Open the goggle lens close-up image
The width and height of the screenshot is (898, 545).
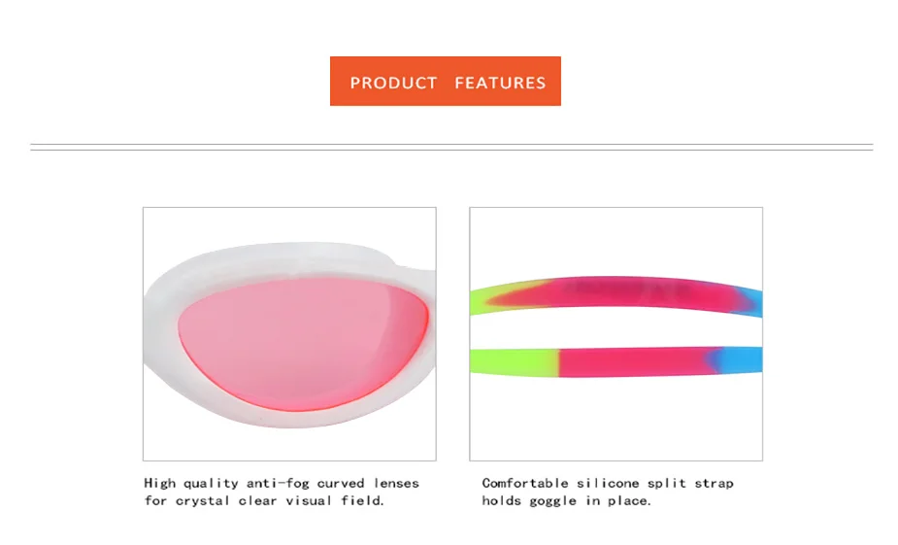click(x=289, y=333)
